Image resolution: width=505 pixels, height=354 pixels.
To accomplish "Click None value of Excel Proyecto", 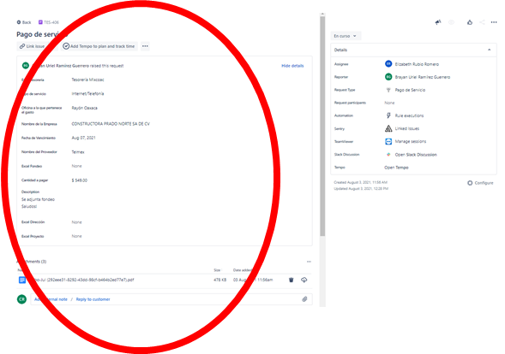I will [x=76, y=236].
